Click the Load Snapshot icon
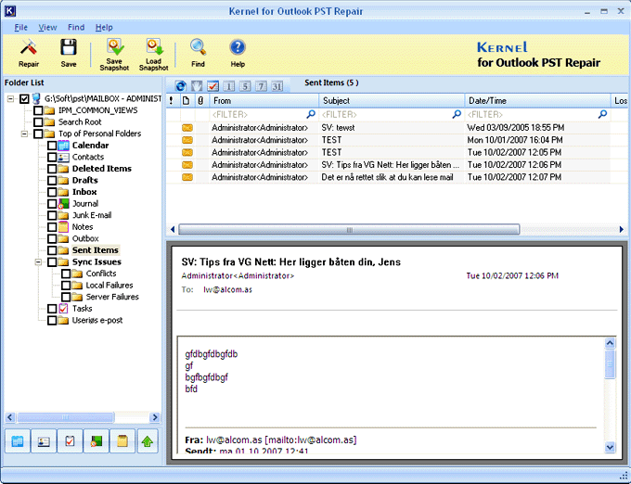The height and width of the screenshot is (484, 631). pos(154,46)
